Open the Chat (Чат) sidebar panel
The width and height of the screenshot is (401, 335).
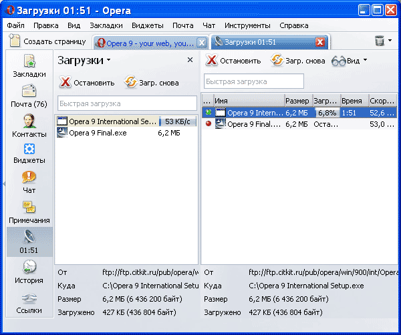tap(29, 182)
